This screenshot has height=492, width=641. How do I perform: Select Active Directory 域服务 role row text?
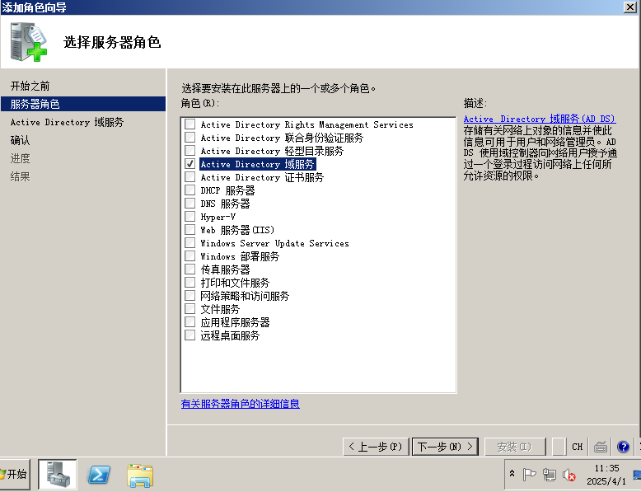(x=257, y=164)
